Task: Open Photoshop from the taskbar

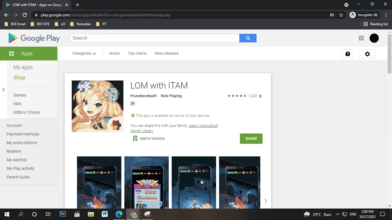Action: tap(63, 214)
